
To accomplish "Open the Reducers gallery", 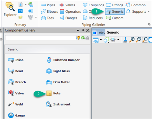I will tap(93, 18).
